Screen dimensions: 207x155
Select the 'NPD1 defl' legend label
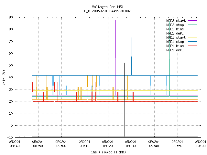click(175, 50)
